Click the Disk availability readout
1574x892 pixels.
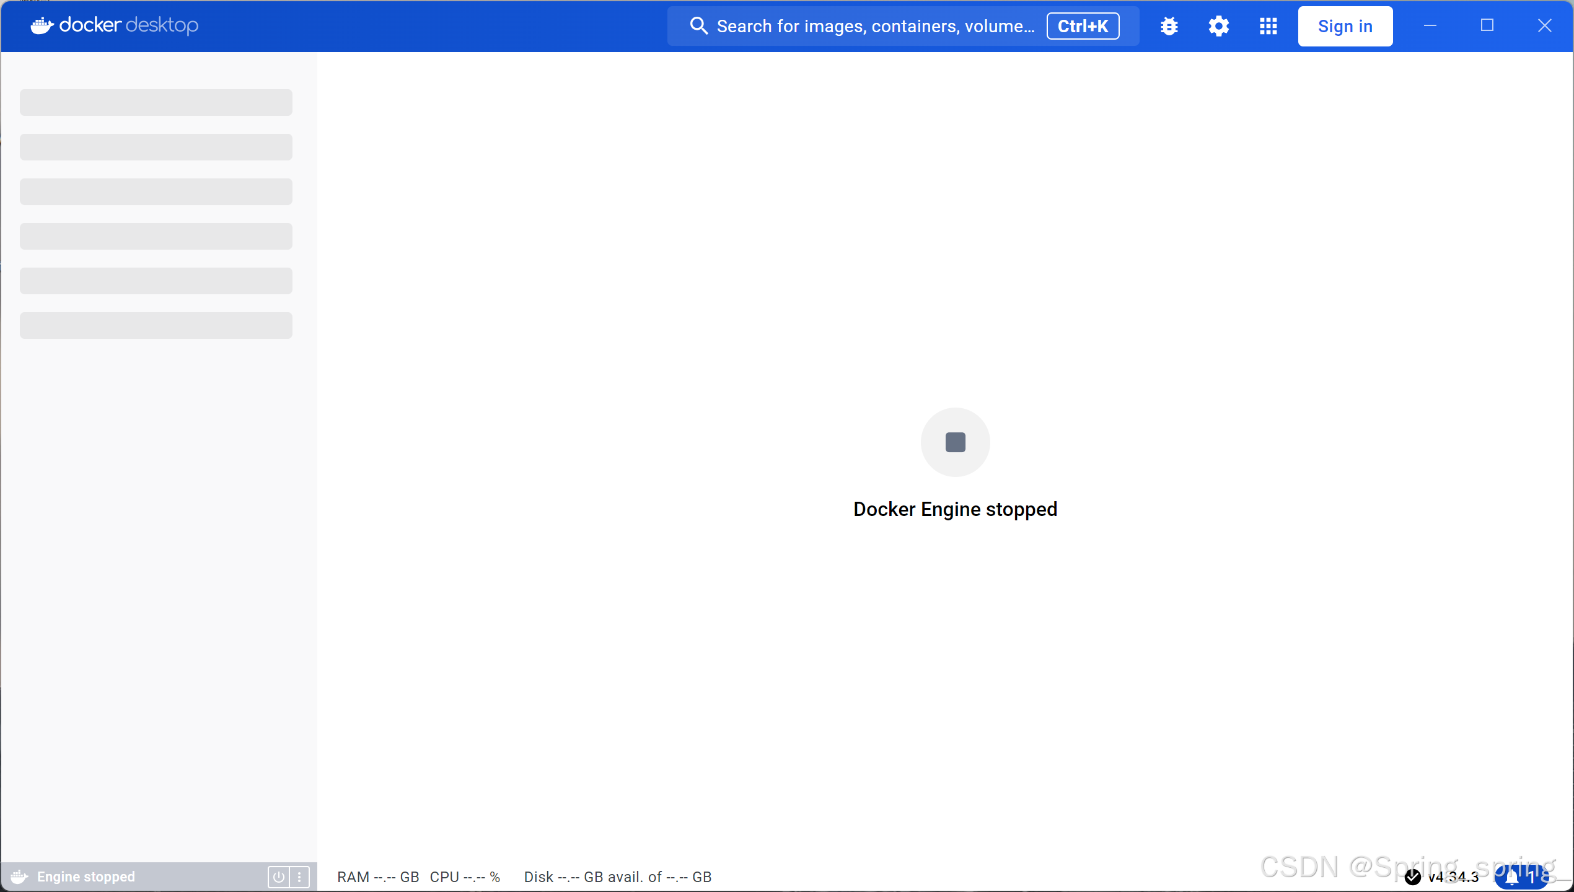pyautogui.click(x=617, y=877)
